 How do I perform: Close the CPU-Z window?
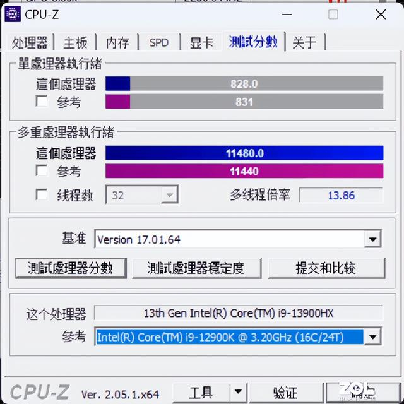point(381,15)
